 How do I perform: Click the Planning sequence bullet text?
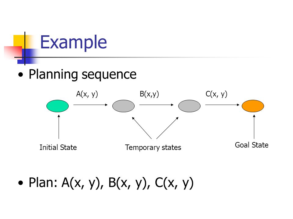click(x=82, y=75)
